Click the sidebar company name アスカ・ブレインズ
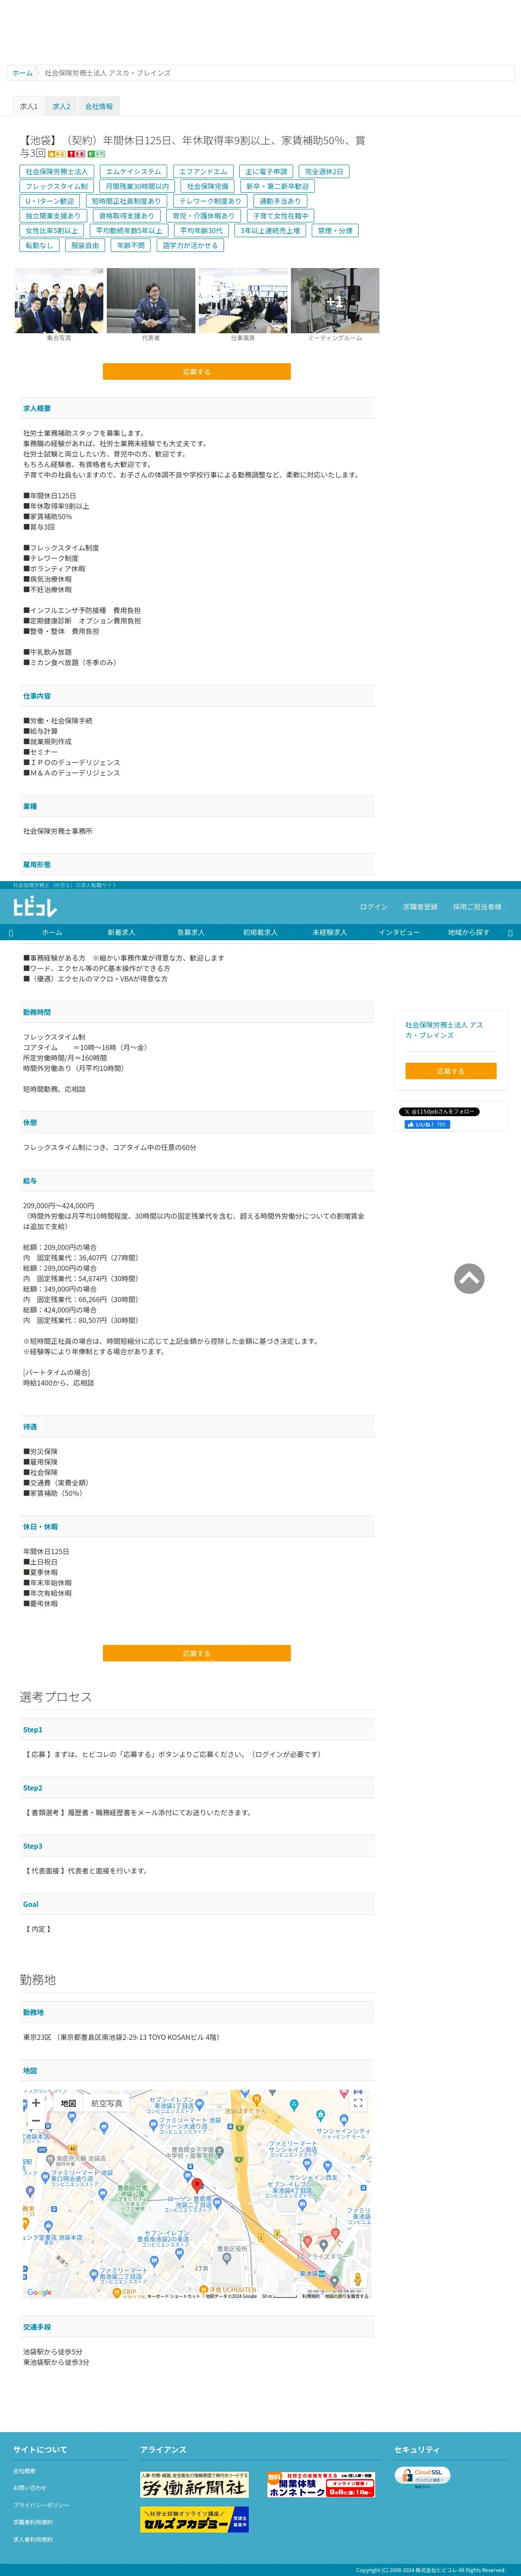The image size is (521, 2576). (x=444, y=1030)
